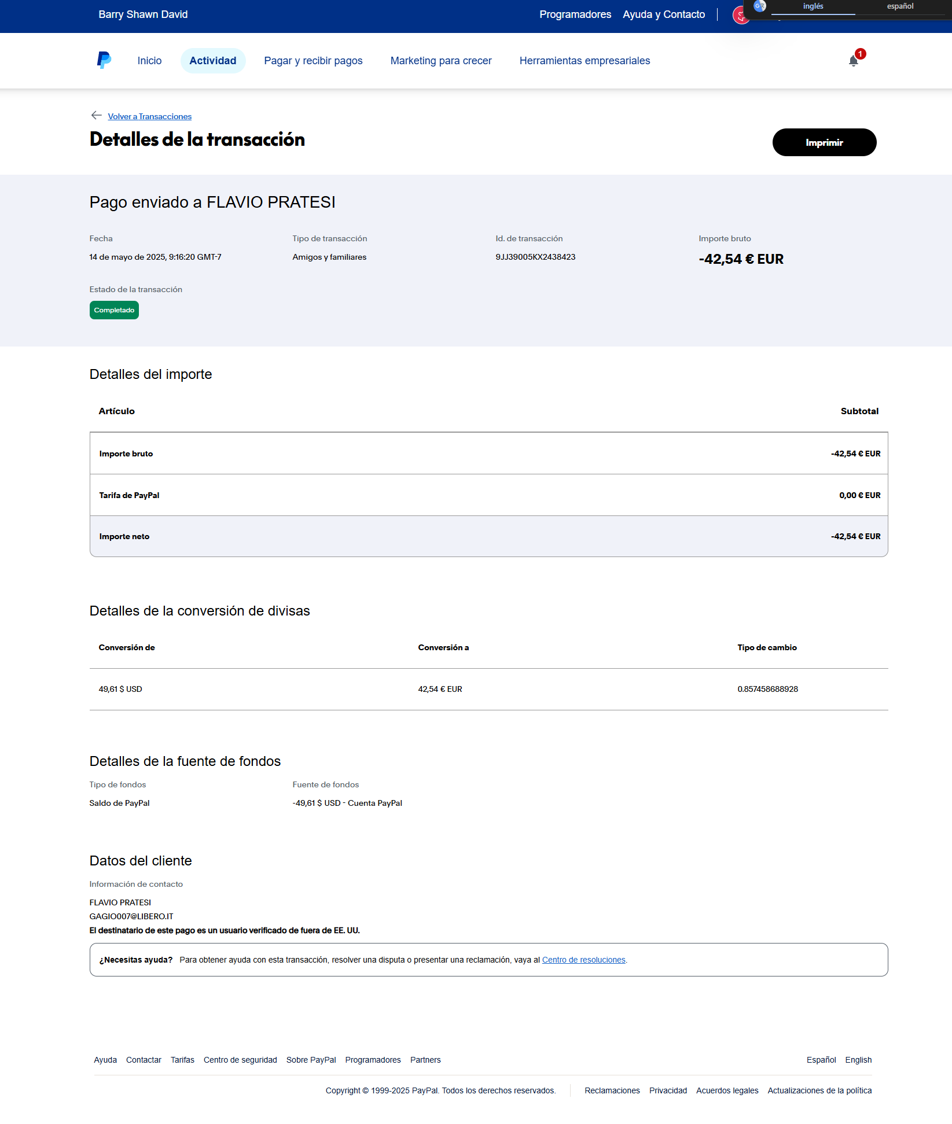
Task: Open Programadores in the top header
Action: click(x=575, y=14)
